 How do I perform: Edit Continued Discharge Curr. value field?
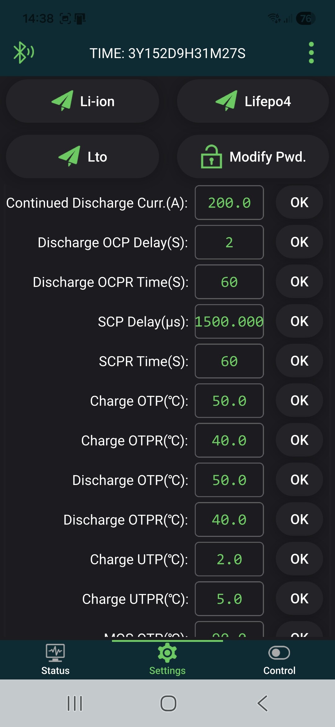229,203
